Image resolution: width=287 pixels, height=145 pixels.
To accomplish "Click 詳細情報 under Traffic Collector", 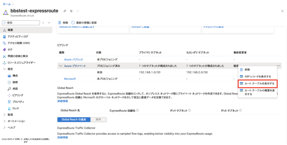I will point(62,137).
